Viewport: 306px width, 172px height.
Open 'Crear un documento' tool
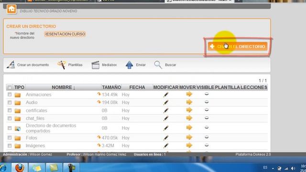coord(28,65)
